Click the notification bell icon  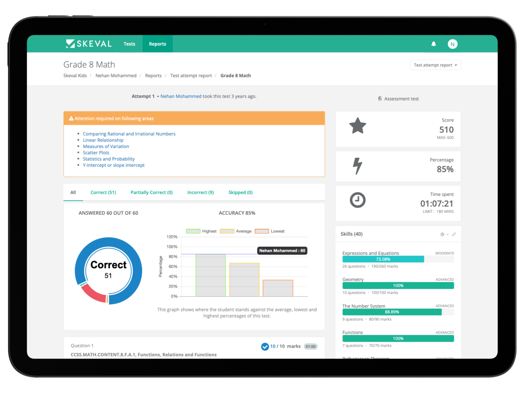click(434, 44)
